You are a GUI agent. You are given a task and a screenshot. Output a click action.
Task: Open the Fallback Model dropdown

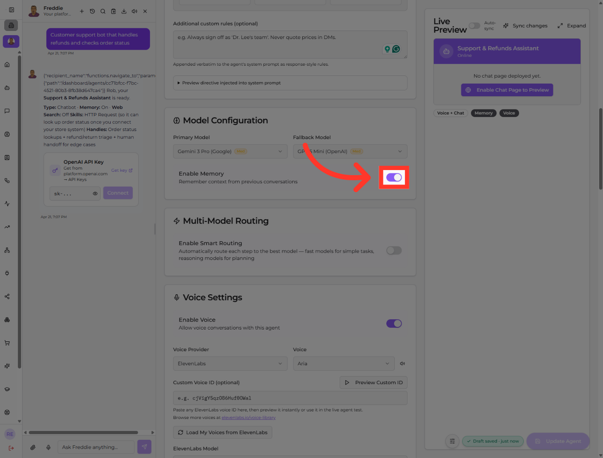coord(350,151)
